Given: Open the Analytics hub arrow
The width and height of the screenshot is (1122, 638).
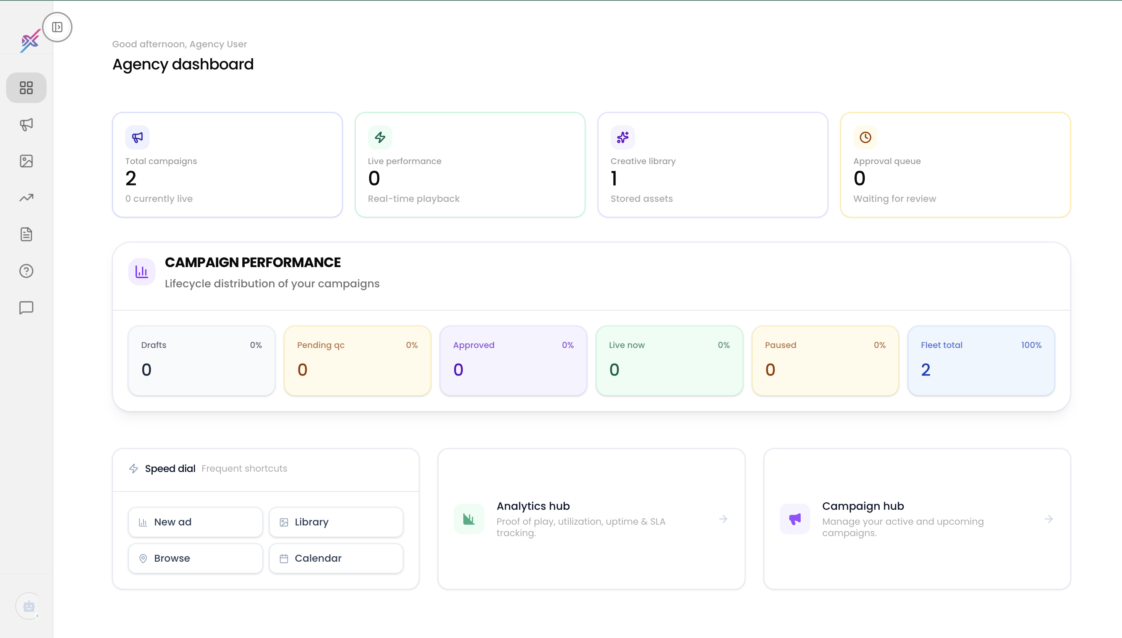Looking at the screenshot, I should point(723,519).
